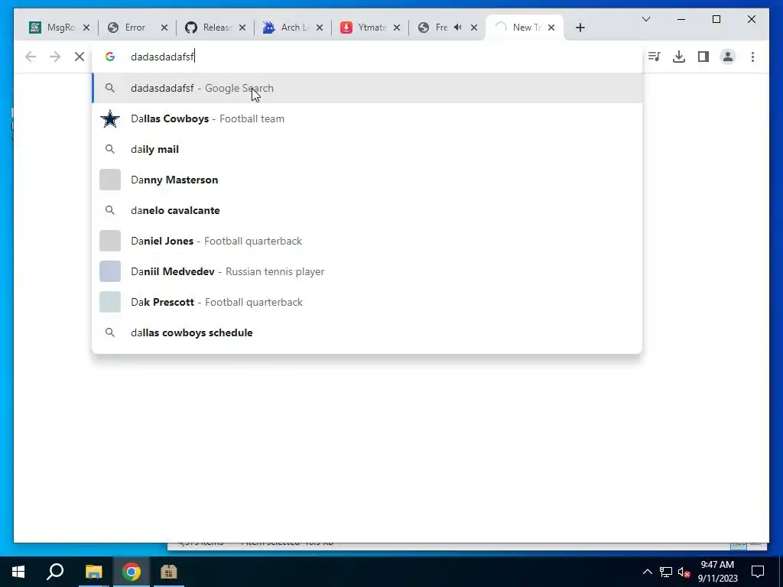
Task: Click the Daniel Jones thumbnail
Action: click(x=110, y=241)
